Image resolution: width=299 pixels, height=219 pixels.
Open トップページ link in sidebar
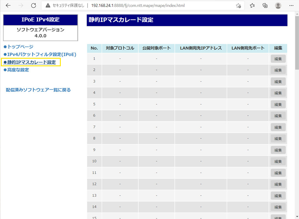(x=20, y=47)
